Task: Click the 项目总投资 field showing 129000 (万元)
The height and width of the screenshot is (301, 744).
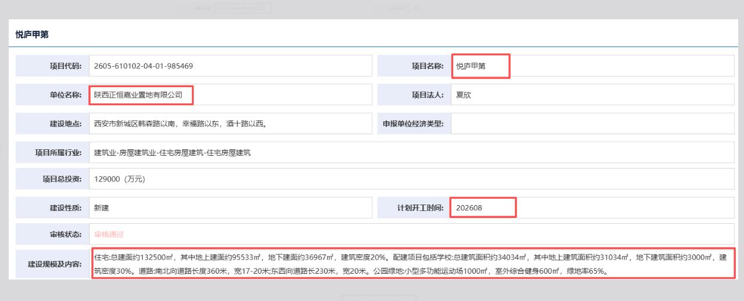Action: pyautogui.click(x=412, y=178)
